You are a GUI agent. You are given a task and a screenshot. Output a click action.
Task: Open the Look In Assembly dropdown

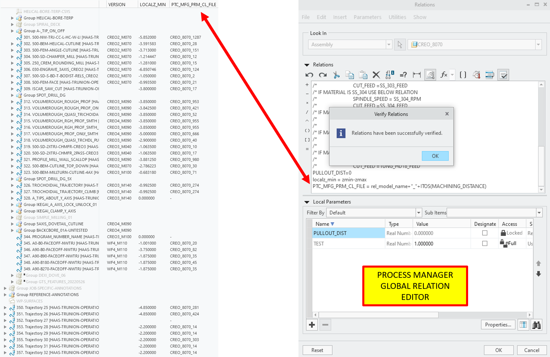[389, 44]
